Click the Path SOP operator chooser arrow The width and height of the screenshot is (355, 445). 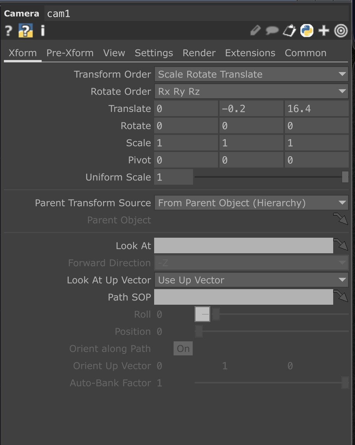[341, 297]
